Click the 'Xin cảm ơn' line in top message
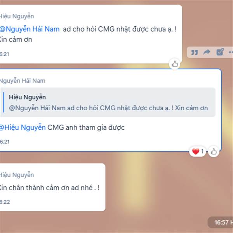Viewport: 233px width, 233px height. click(x=16, y=40)
